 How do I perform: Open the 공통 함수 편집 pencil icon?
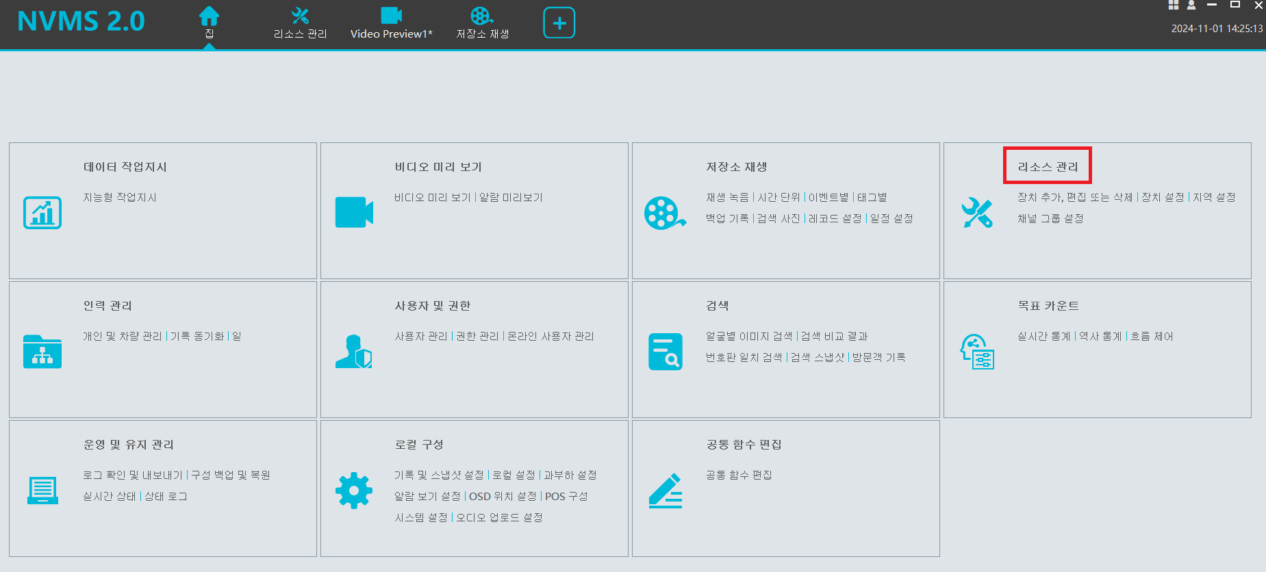tap(665, 491)
